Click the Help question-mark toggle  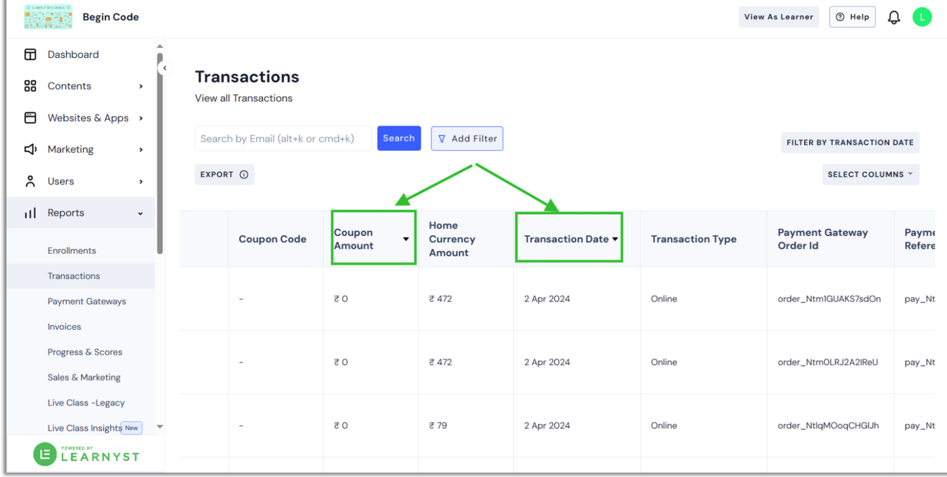[x=852, y=17]
